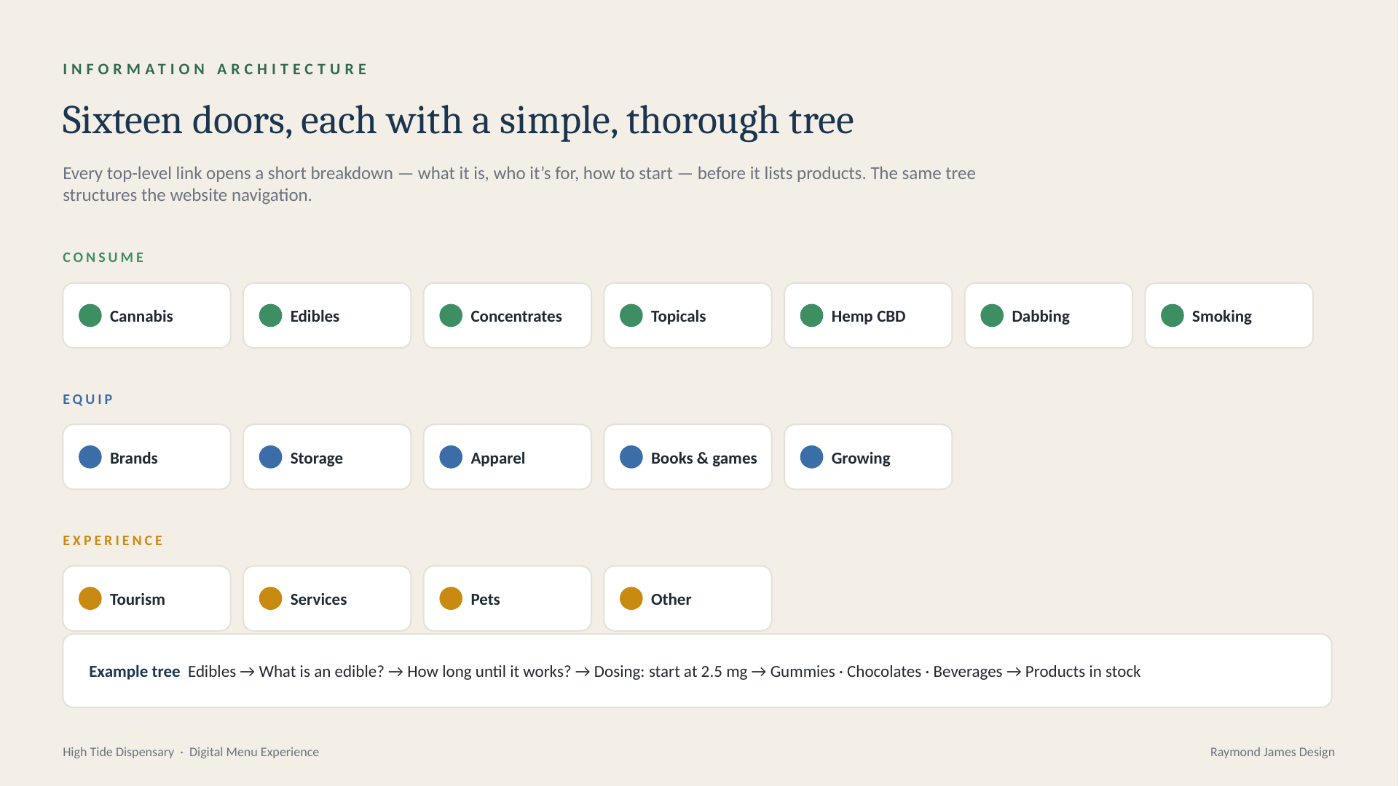Open the Apparel card

coord(508,457)
